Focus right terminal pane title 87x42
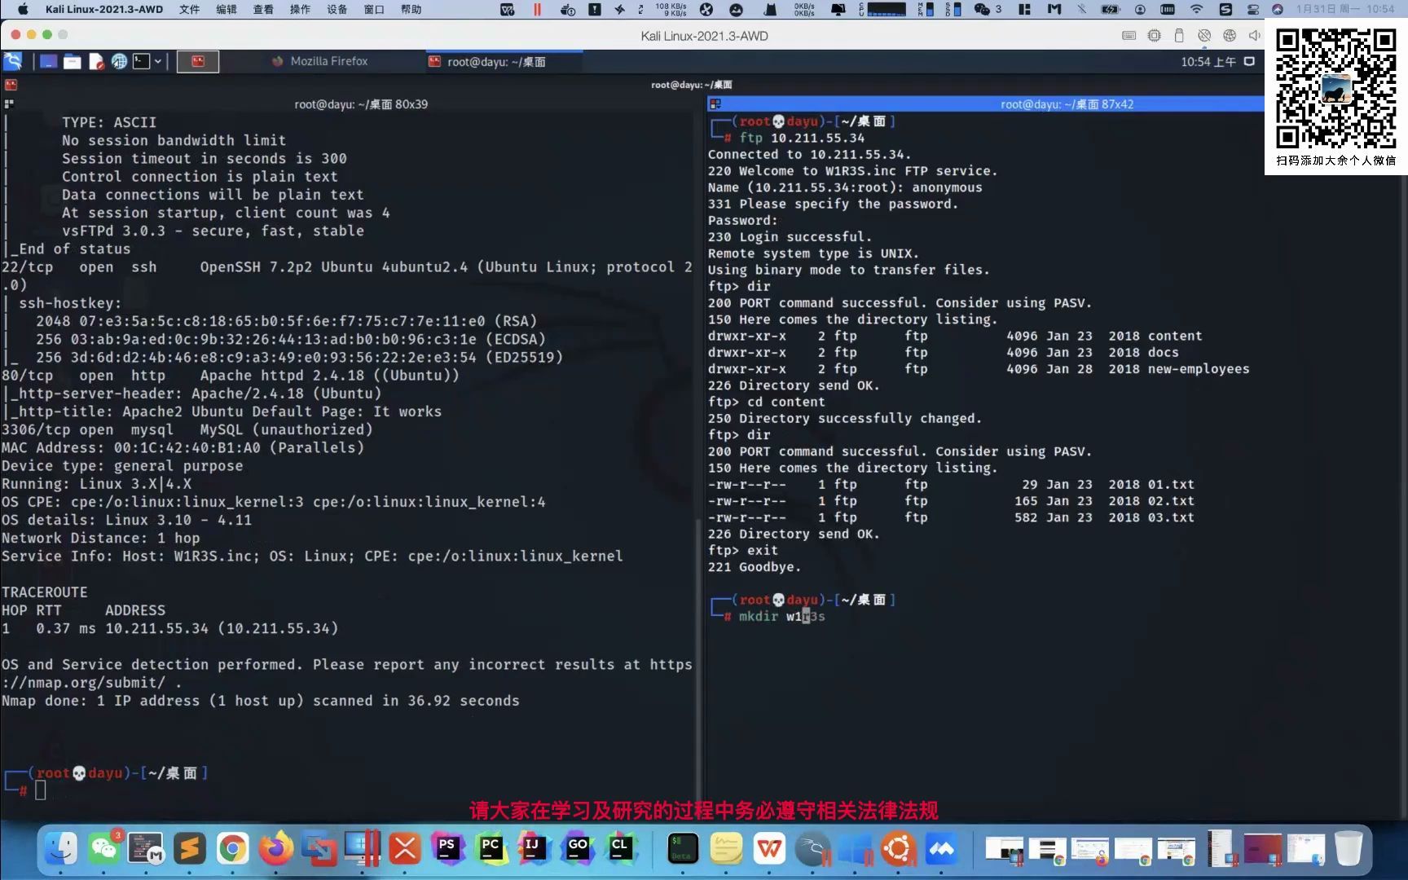The image size is (1408, 880). pyautogui.click(x=1067, y=104)
